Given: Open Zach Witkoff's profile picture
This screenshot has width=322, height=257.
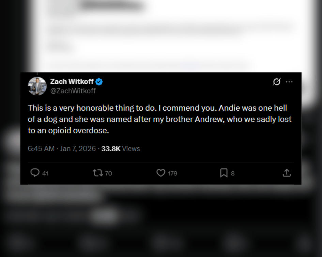Looking at the screenshot, I should 37,86.
